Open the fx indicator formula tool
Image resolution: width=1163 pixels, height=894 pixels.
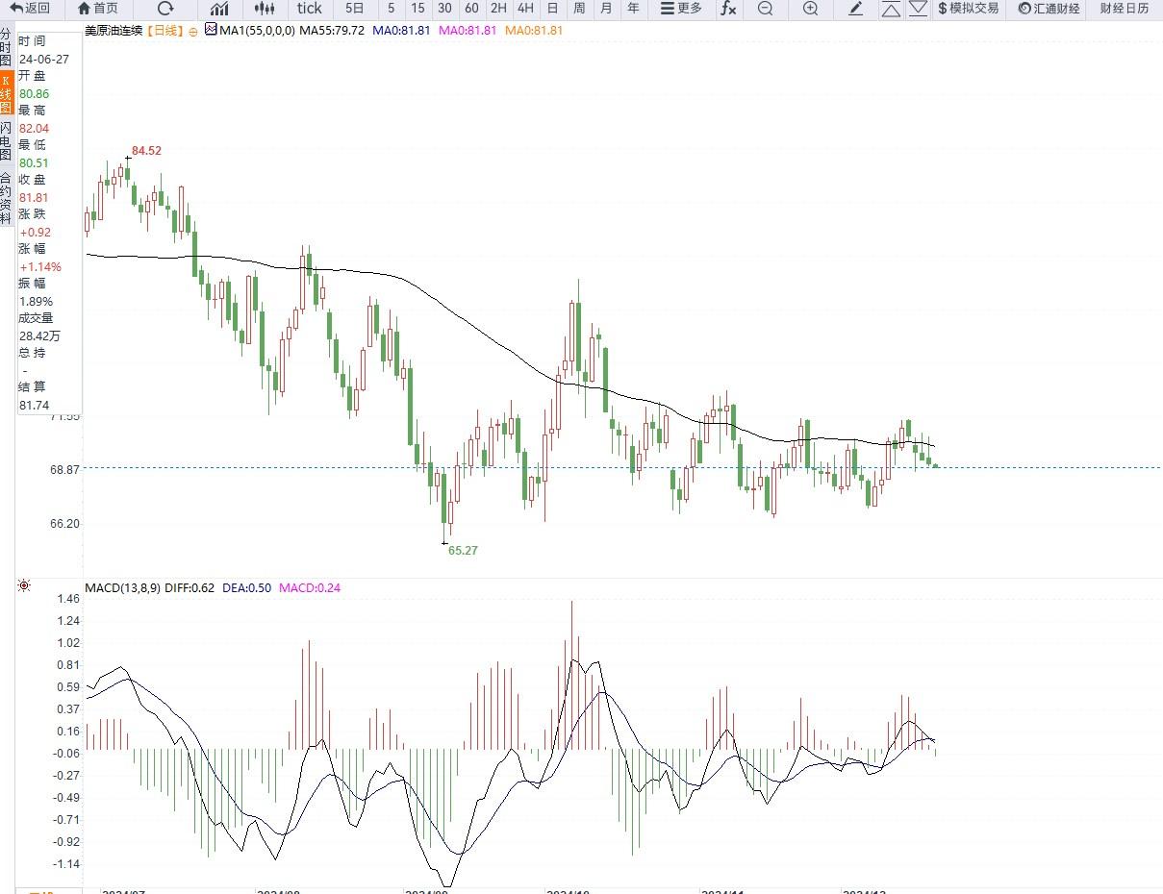(x=728, y=9)
